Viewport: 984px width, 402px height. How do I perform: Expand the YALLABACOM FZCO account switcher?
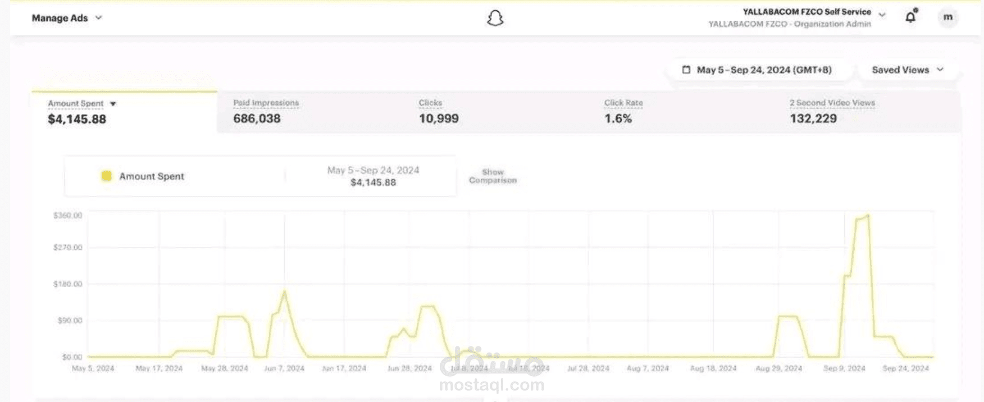pyautogui.click(x=882, y=15)
